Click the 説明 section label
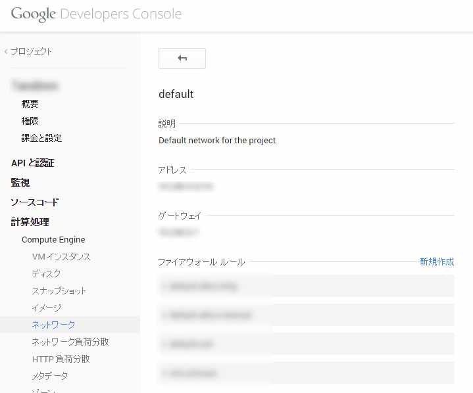The image size is (473, 393). (167, 124)
